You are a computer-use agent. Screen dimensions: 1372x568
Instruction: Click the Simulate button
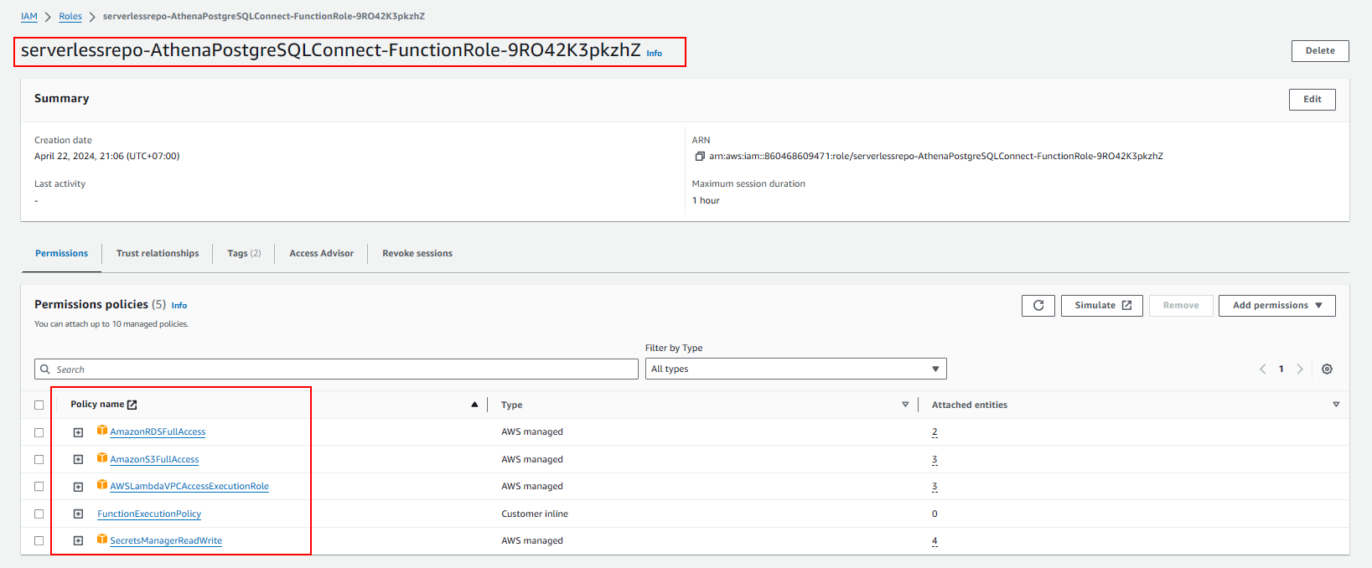[x=1101, y=306]
